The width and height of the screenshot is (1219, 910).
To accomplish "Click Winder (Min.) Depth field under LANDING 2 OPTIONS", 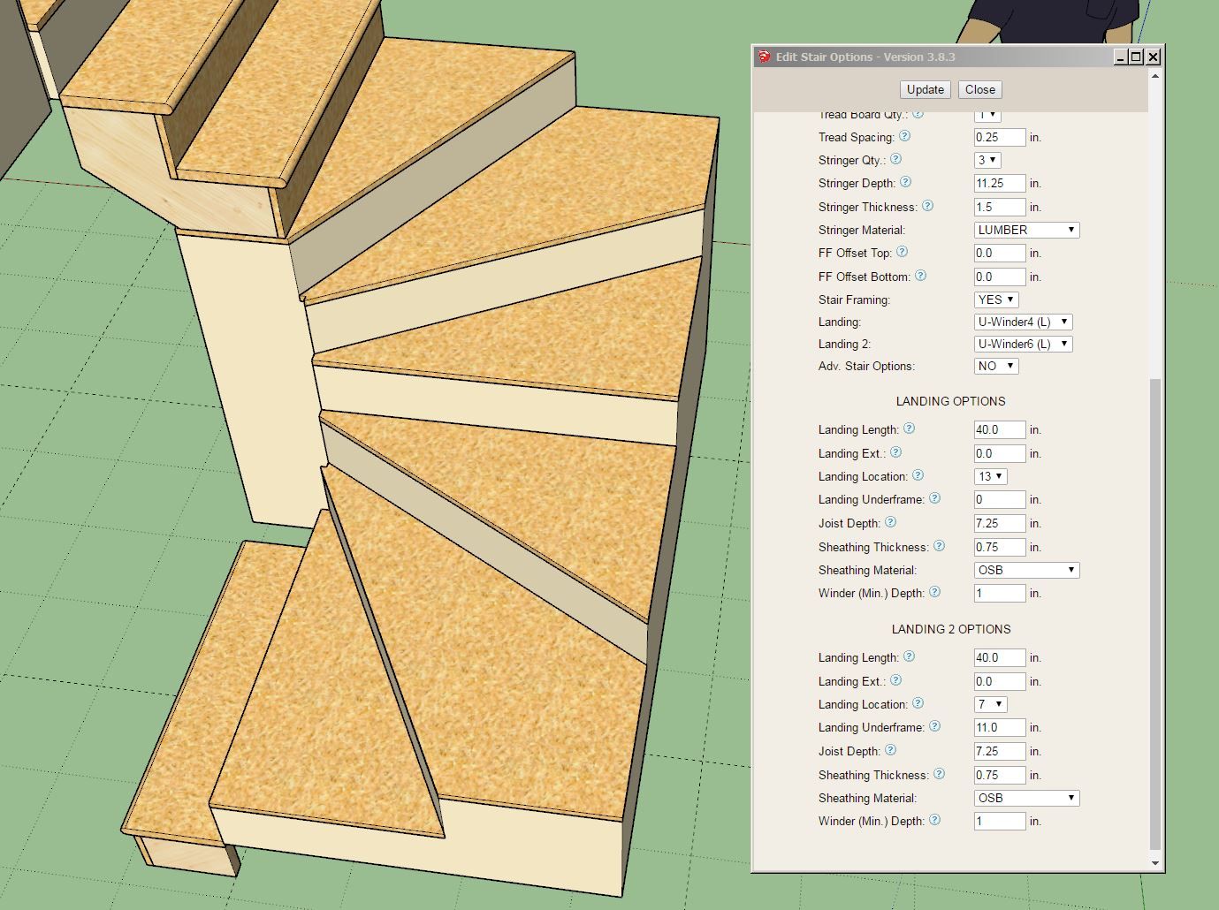I will 1000,821.
